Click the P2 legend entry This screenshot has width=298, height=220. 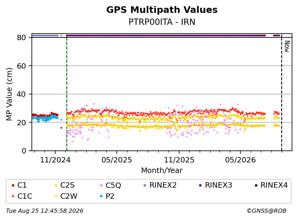tap(107, 196)
